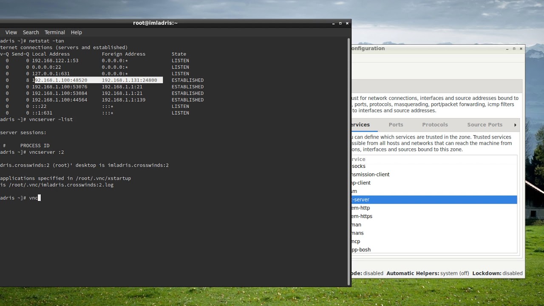Click the netstat -tan command line

[32, 41]
